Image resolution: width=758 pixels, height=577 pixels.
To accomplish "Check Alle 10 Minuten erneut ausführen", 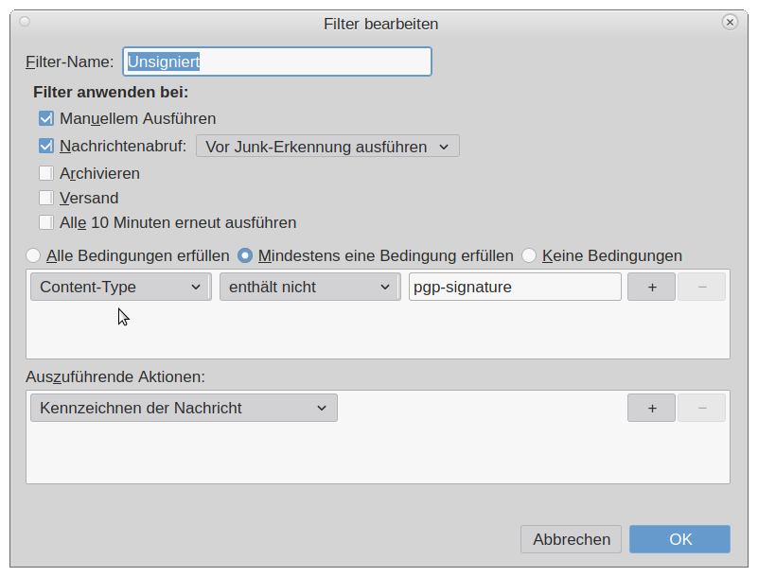I will [x=46, y=223].
